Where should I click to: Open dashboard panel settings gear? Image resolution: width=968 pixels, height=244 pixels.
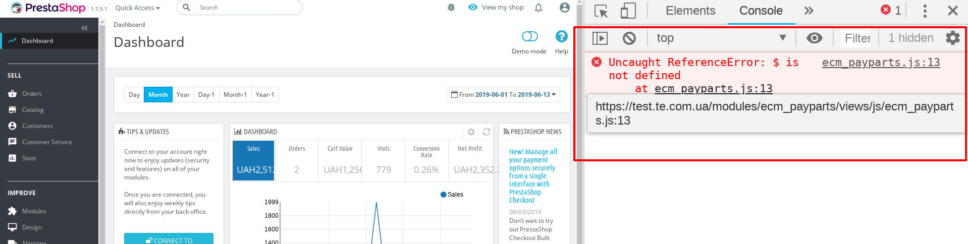[471, 132]
